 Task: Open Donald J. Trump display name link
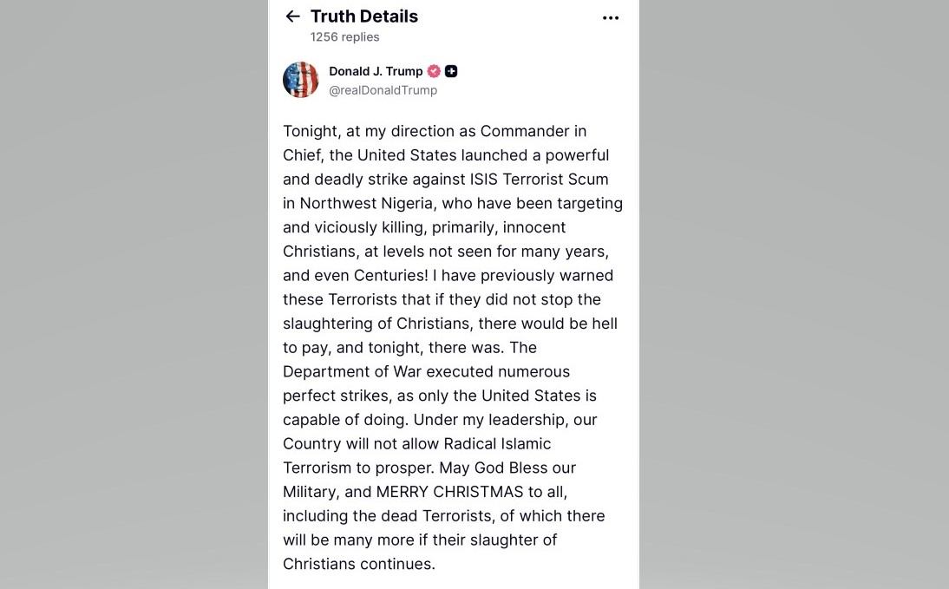pos(376,71)
